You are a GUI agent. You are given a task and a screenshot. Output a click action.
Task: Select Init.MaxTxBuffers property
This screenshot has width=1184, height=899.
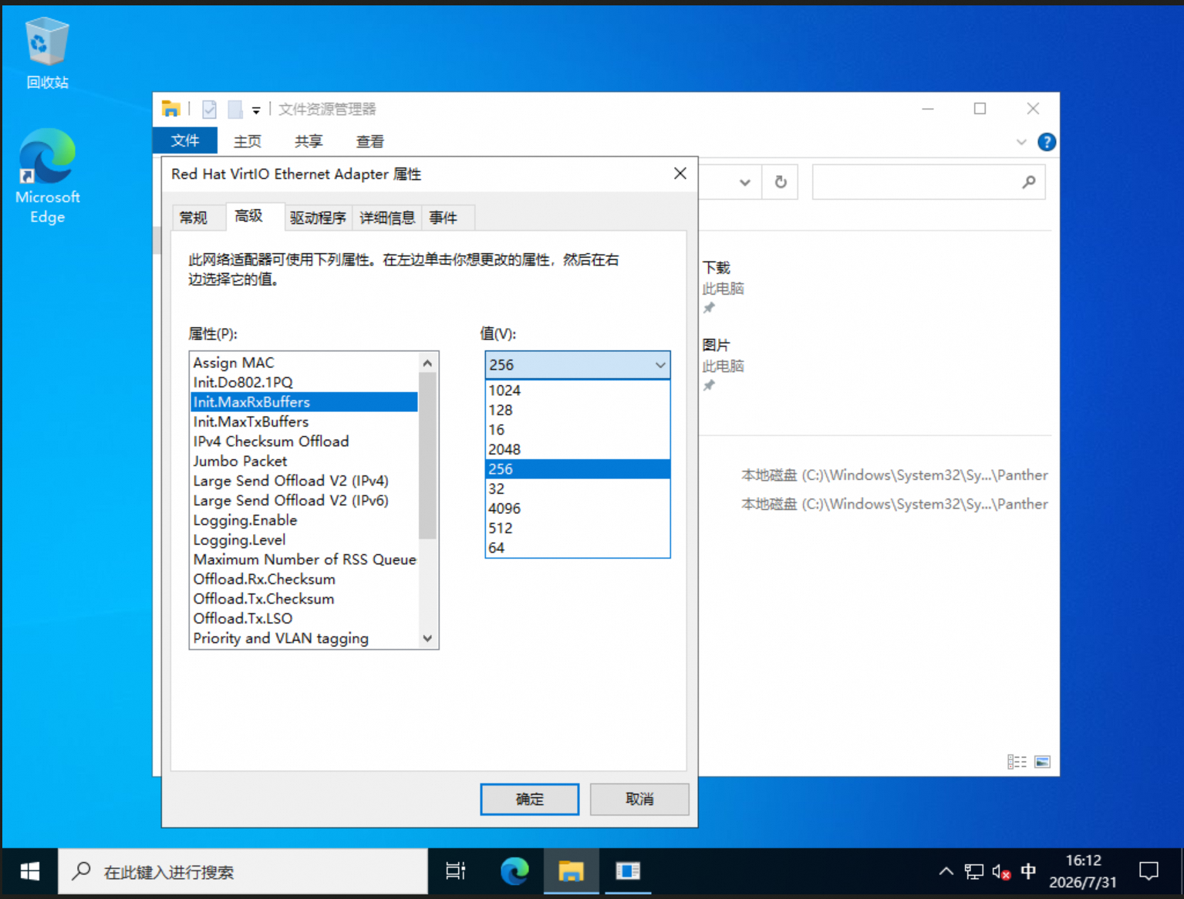pyautogui.click(x=304, y=422)
